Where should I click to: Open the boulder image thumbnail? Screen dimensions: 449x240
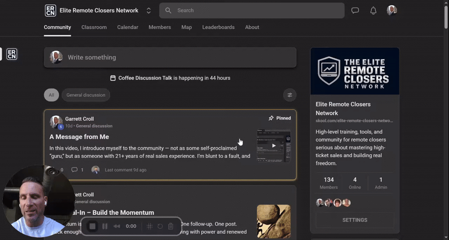click(274, 221)
